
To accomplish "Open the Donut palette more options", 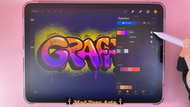I will (x=153, y=84).
